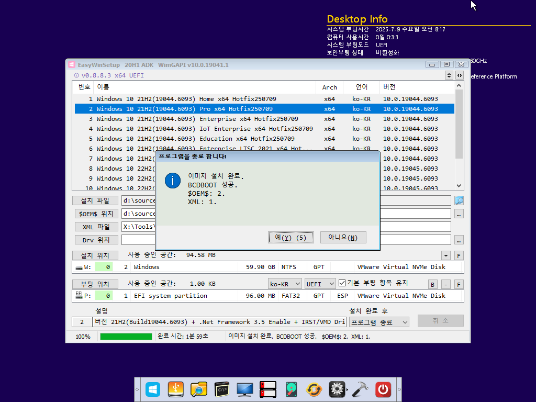This screenshot has width=536, height=402.
Task: Open the command prompt icon in dock
Action: pyautogui.click(x=222, y=389)
